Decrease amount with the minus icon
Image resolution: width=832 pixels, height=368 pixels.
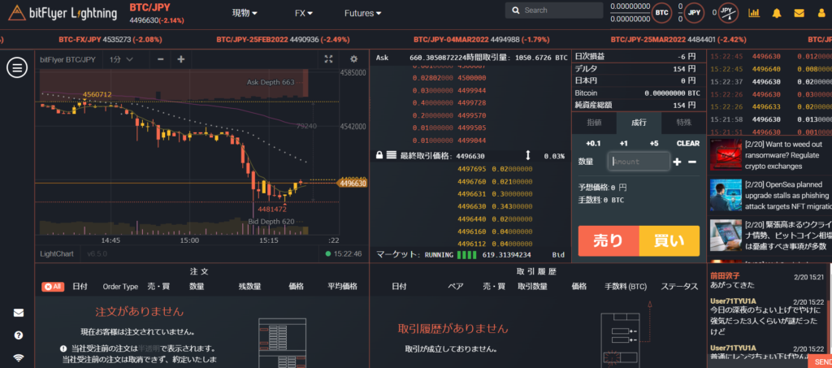click(x=692, y=162)
